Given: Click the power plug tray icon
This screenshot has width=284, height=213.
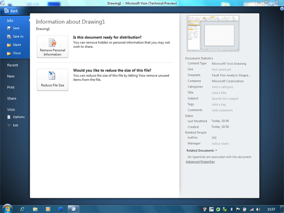Looking at the screenshot, I should pos(245,209).
